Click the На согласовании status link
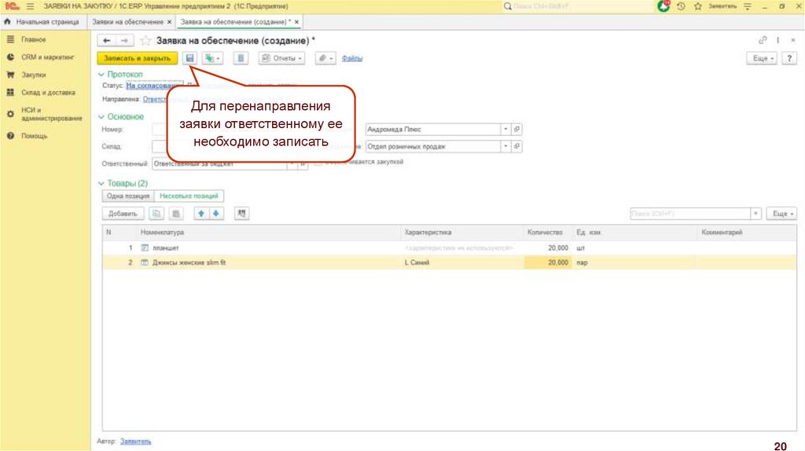Image resolution: width=805 pixels, height=451 pixels. click(154, 86)
